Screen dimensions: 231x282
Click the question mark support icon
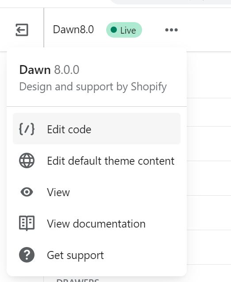[27, 255]
